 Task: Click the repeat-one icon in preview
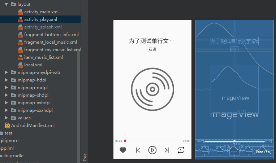point(181,150)
